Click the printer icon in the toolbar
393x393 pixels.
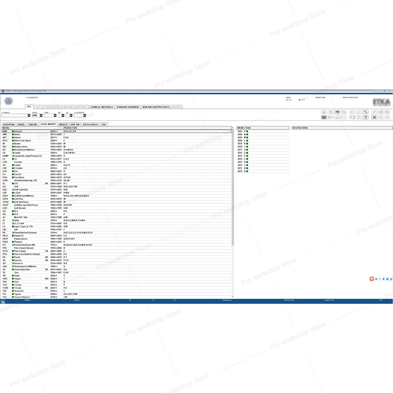point(324,112)
